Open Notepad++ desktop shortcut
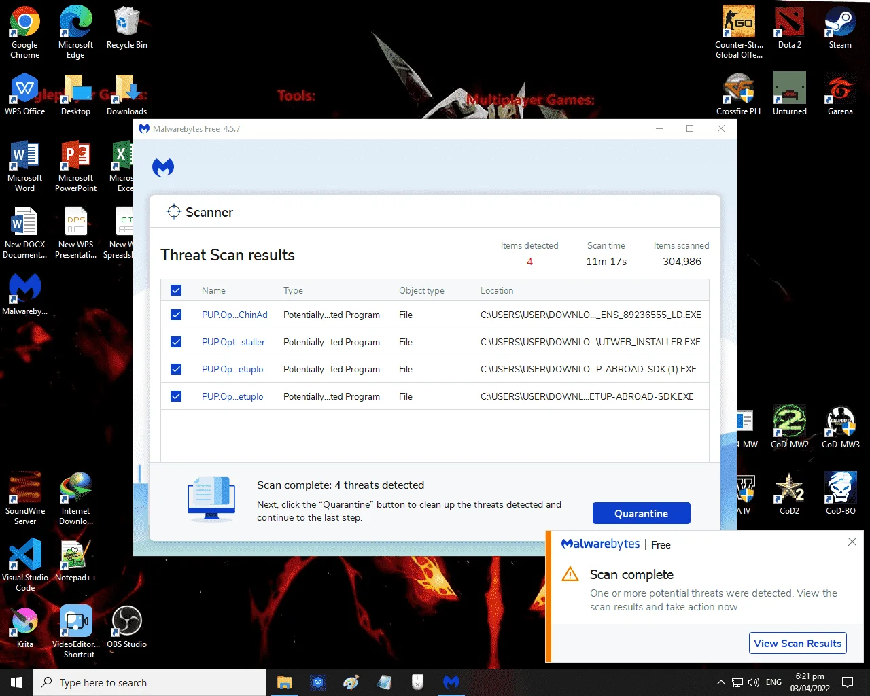870x696 pixels. 75,561
